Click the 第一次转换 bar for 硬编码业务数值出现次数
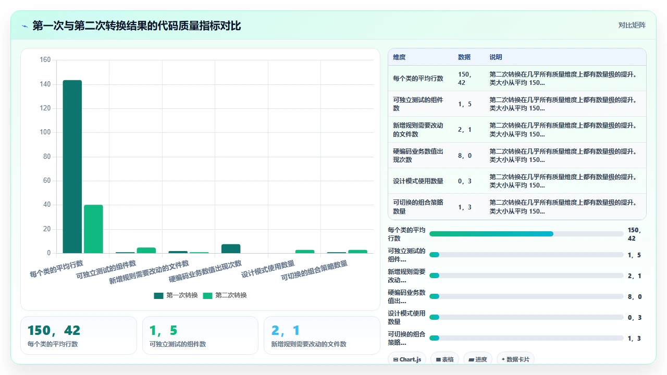Image resolution: width=667 pixels, height=375 pixels. click(231, 248)
